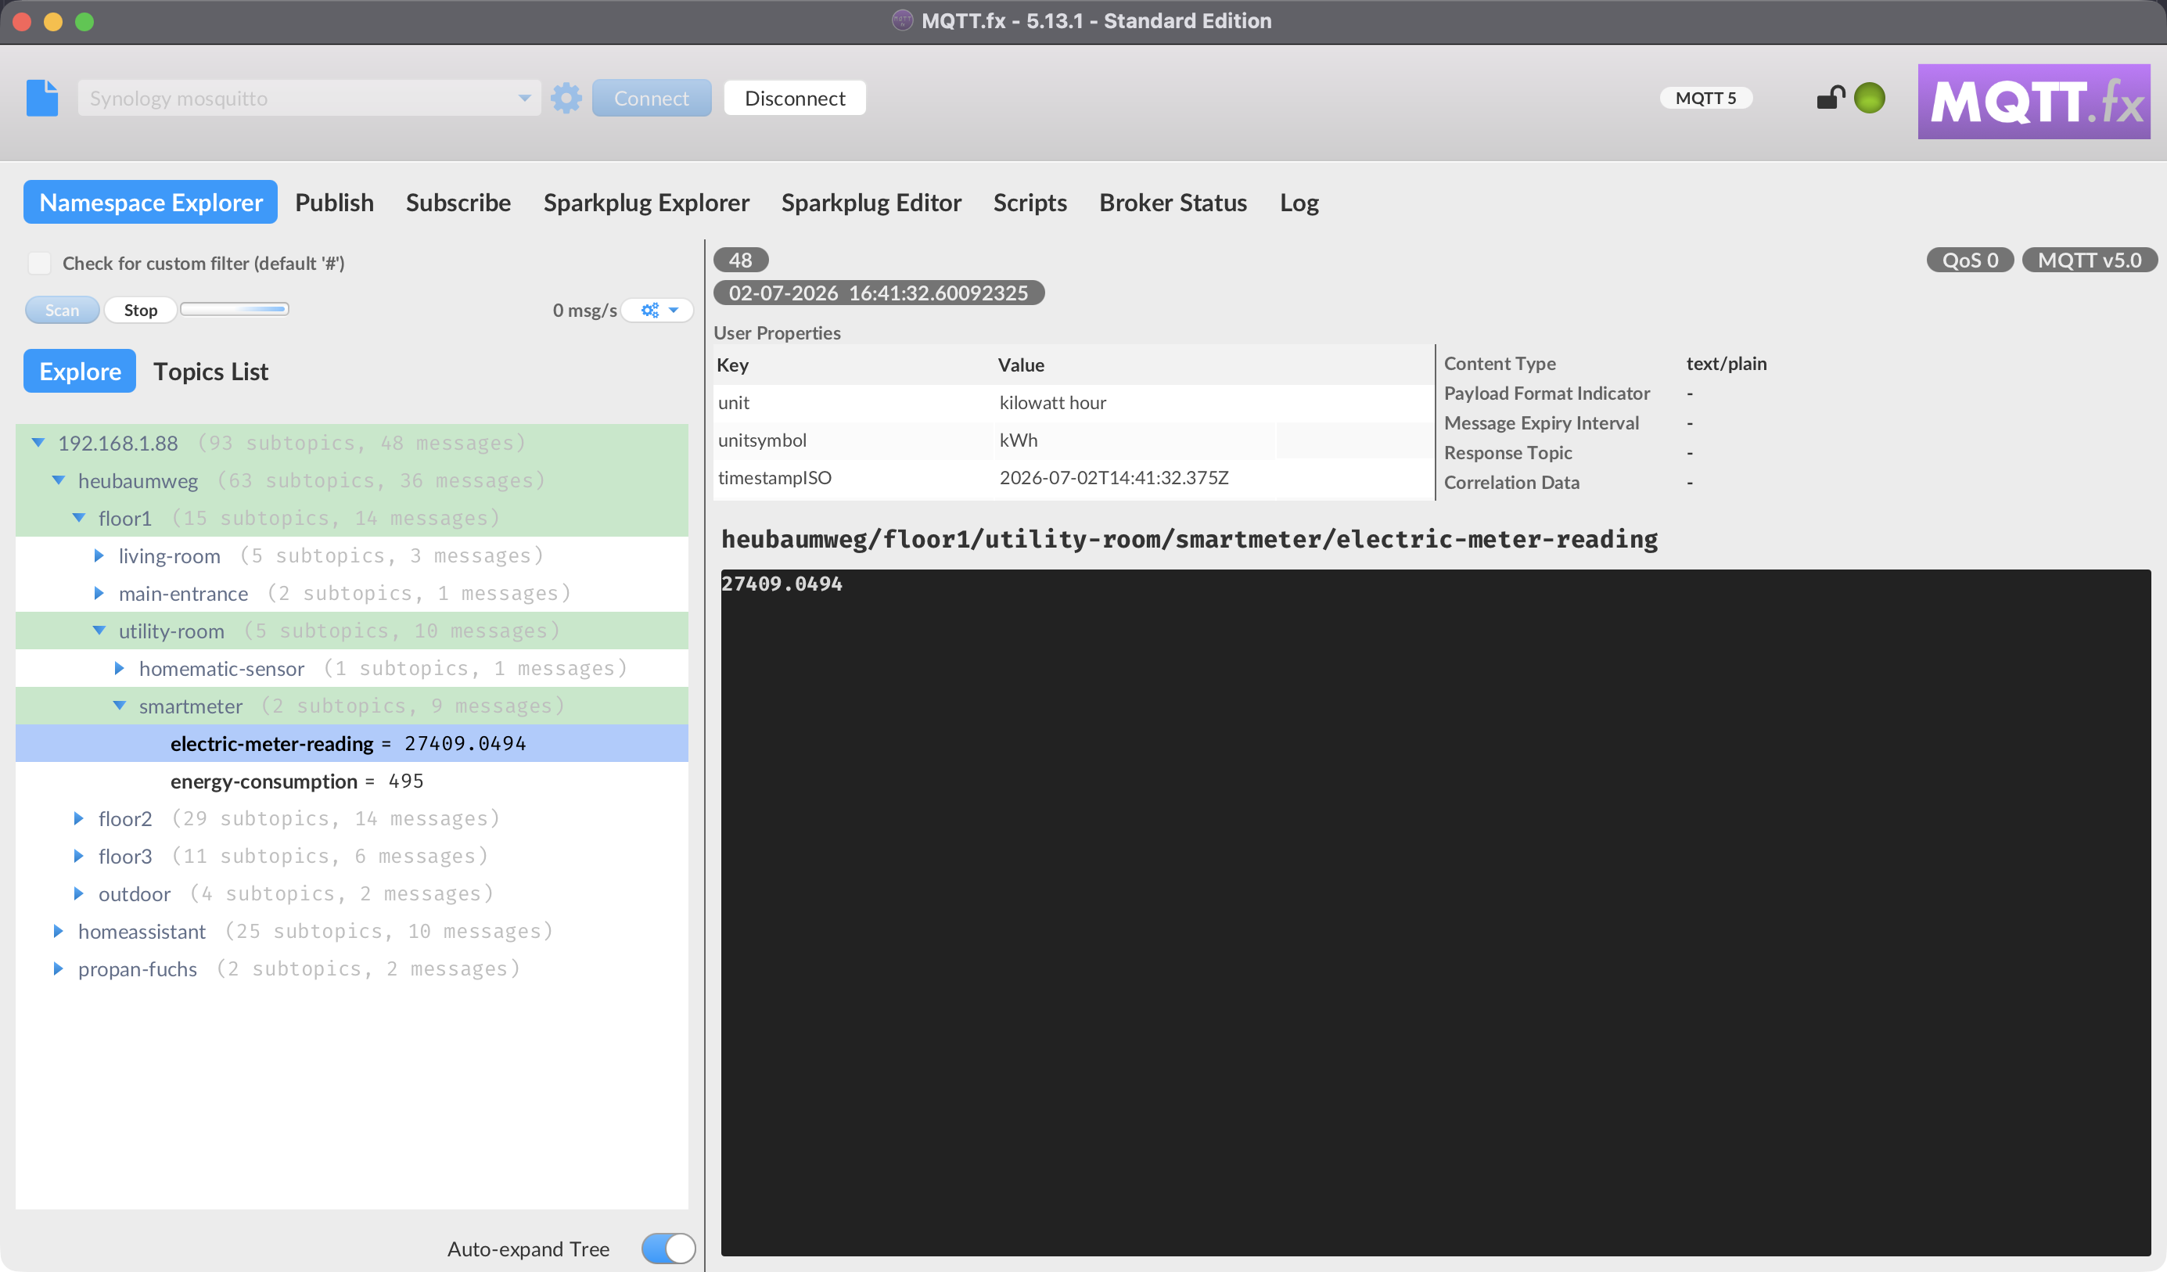Select the energy-consumption topic row

tap(352, 781)
